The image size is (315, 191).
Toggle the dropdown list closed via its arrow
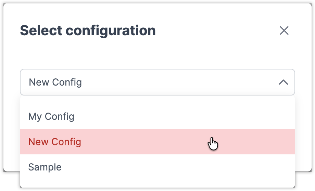point(283,82)
